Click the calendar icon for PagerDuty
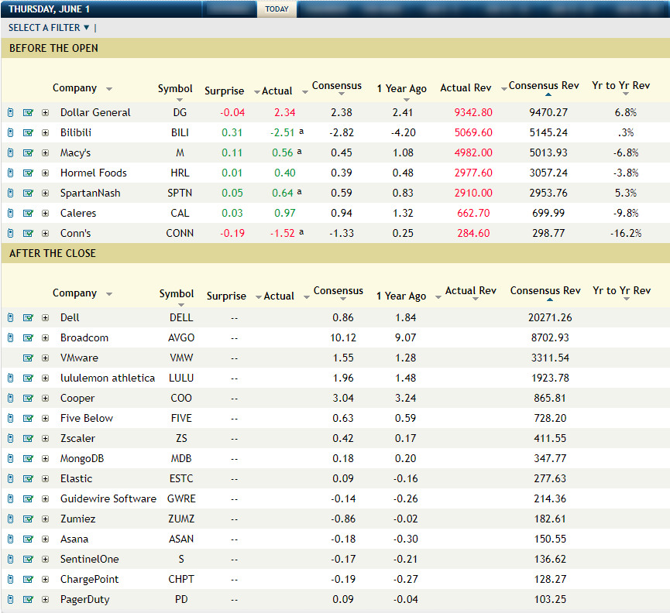 click(x=28, y=599)
